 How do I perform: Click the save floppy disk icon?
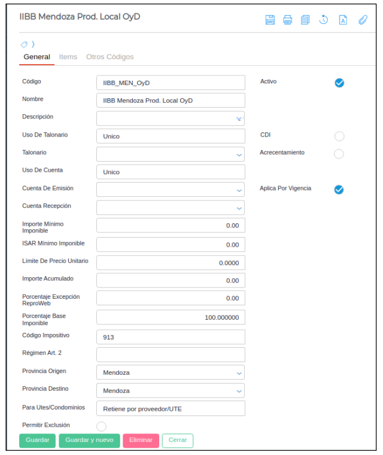click(270, 20)
